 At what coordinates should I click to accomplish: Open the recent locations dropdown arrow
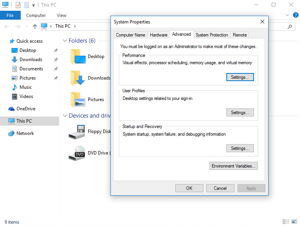[x=26, y=27]
